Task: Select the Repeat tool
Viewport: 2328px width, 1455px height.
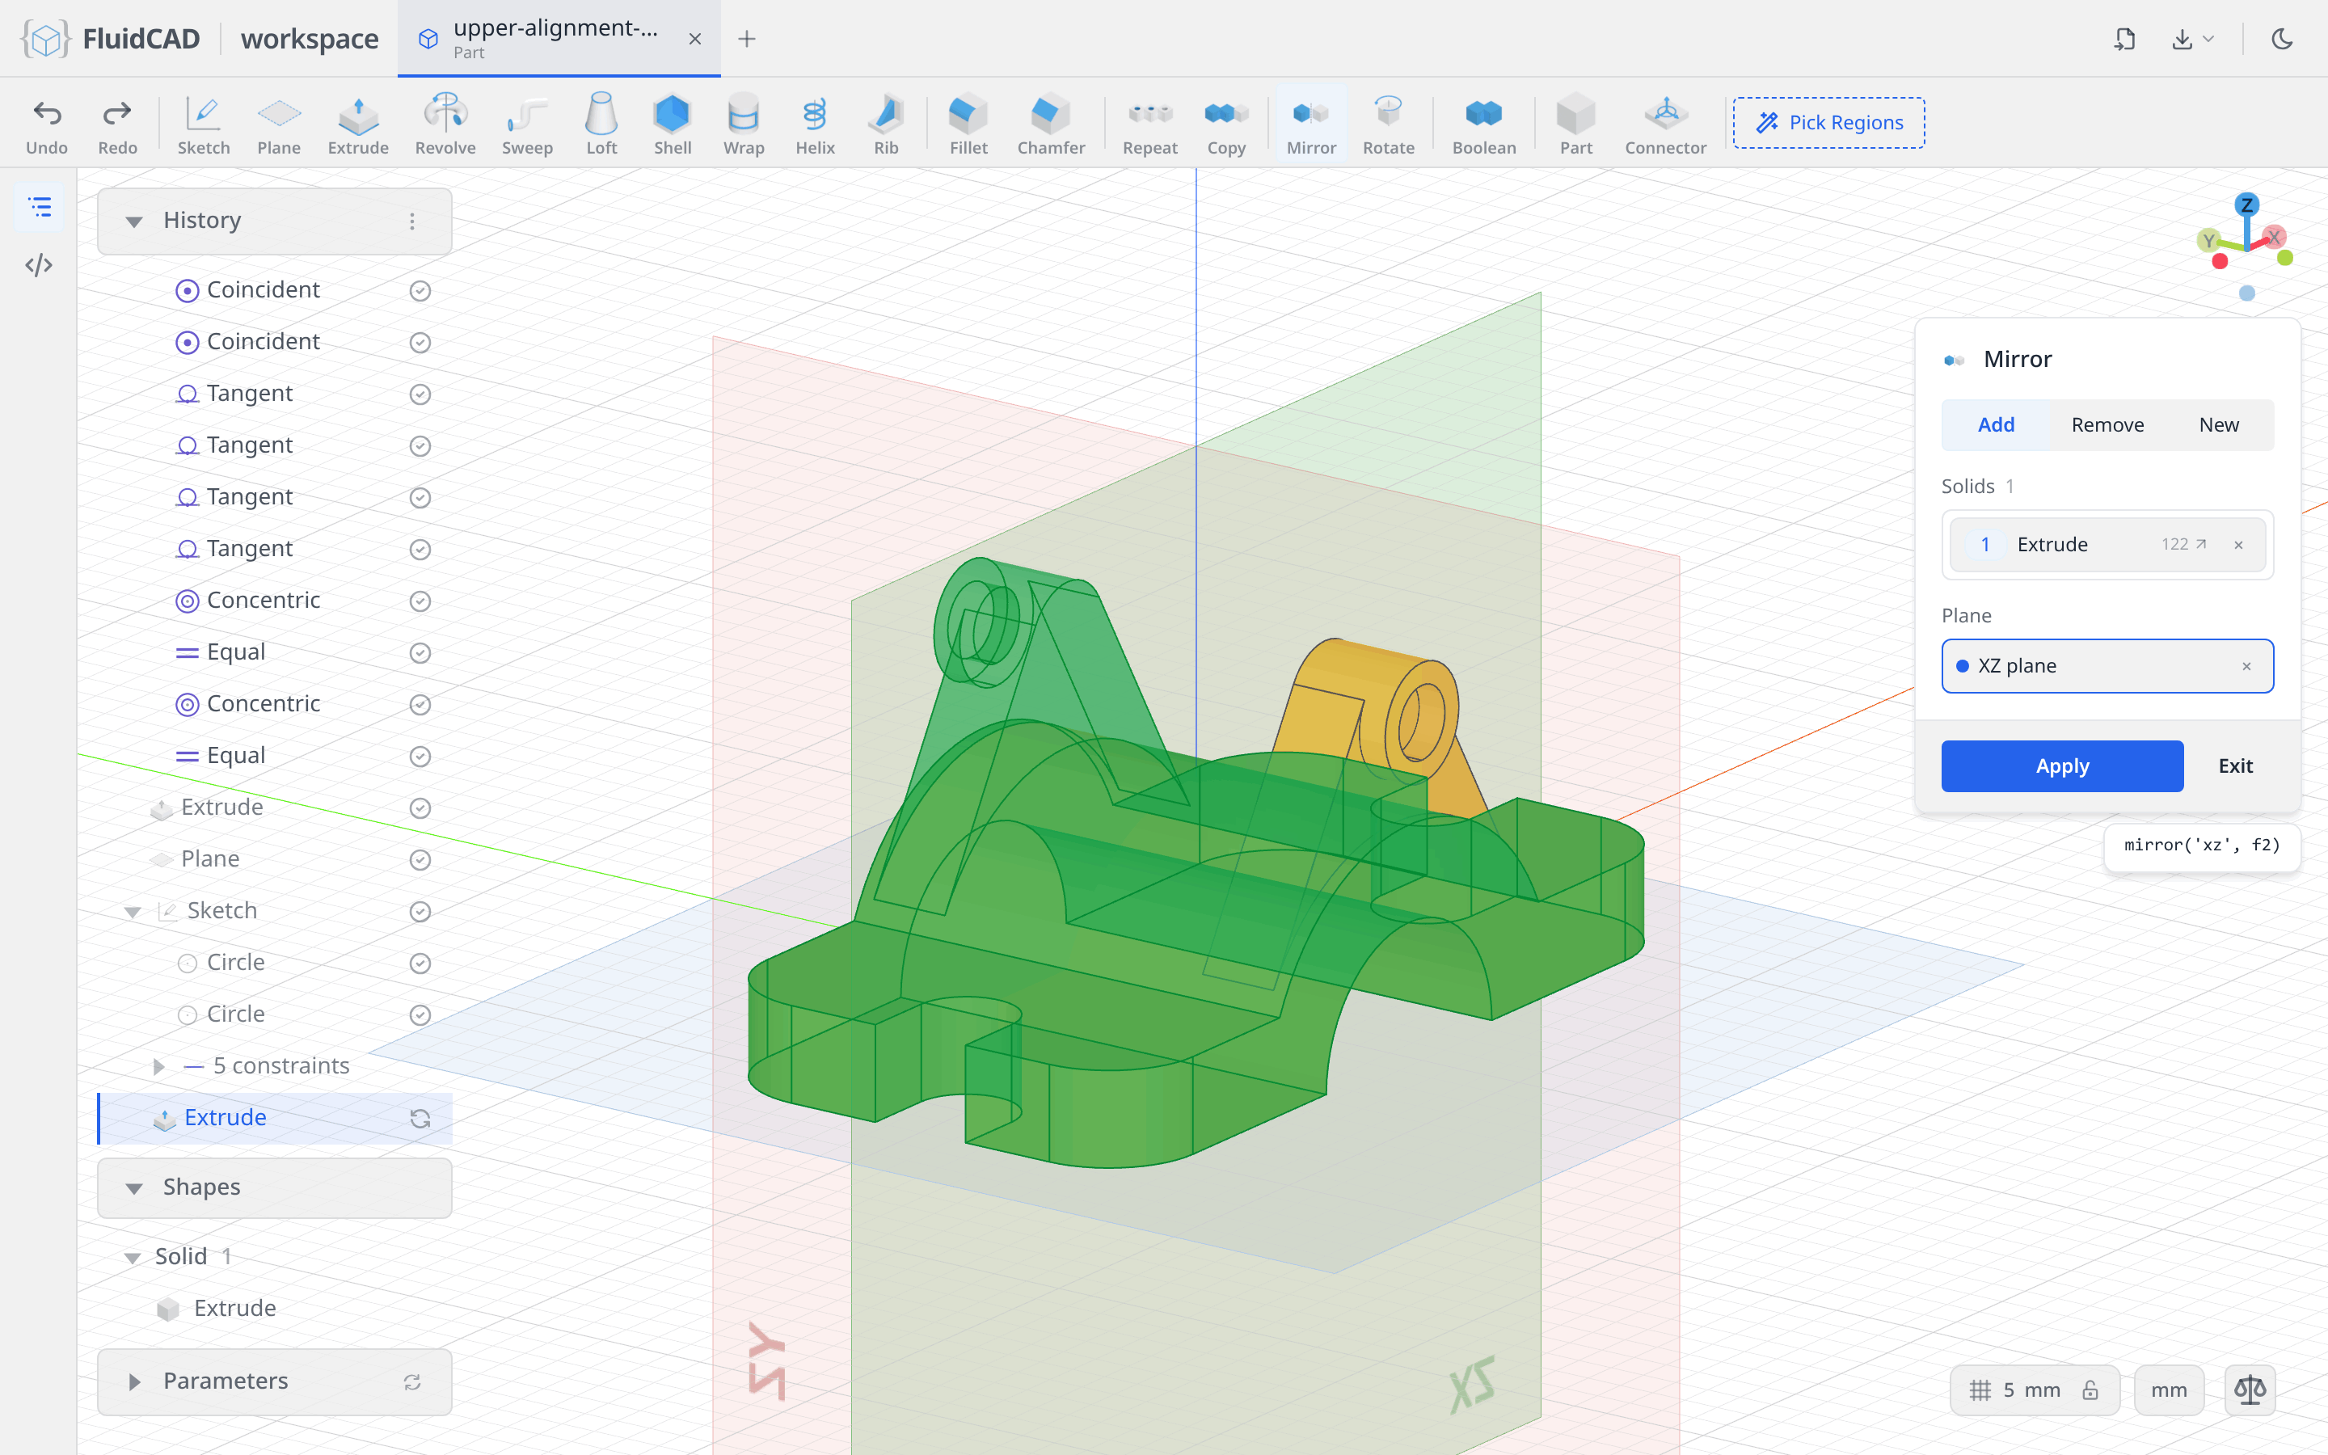Action: tap(1149, 124)
